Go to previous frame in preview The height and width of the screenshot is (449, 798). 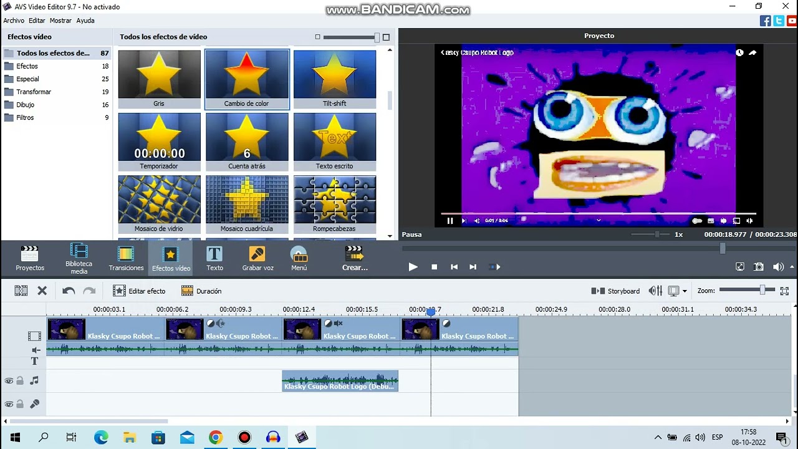[454, 267]
